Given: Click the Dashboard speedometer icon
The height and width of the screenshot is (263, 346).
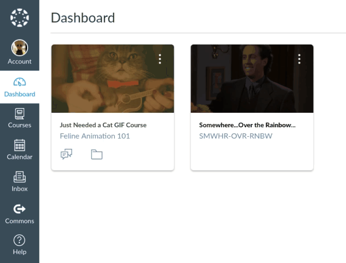Looking at the screenshot, I should click(19, 82).
